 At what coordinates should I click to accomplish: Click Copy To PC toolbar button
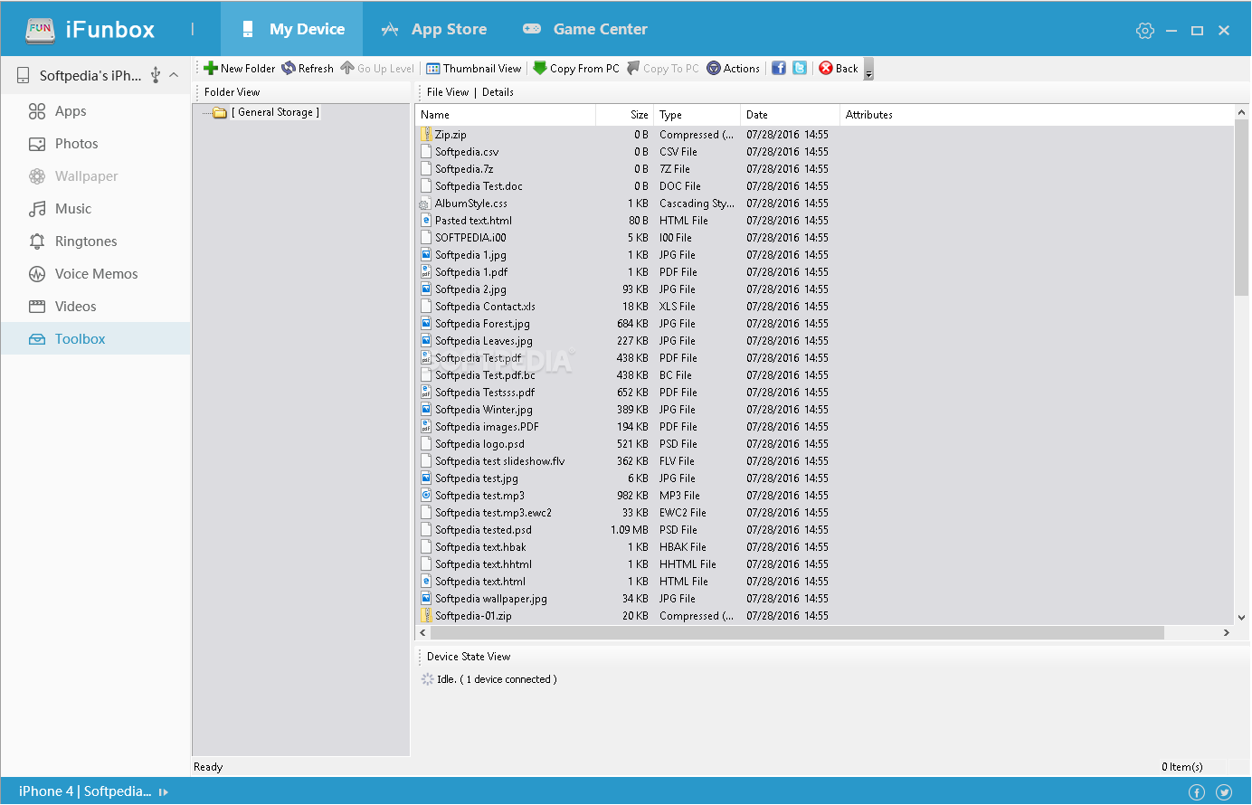coord(663,69)
